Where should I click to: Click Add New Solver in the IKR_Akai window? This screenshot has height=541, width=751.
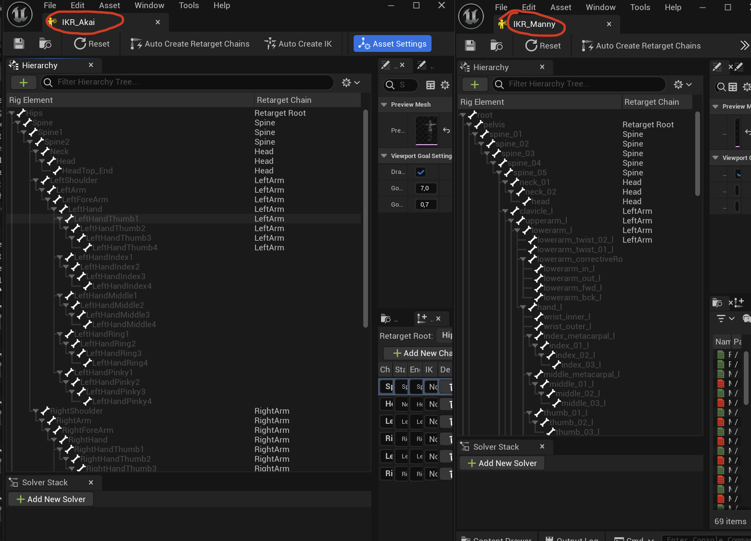point(51,499)
